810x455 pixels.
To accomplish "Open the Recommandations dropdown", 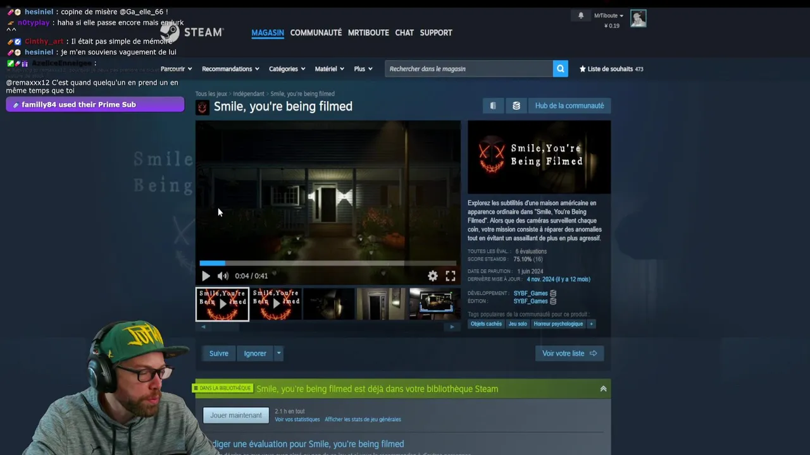I will click(231, 69).
